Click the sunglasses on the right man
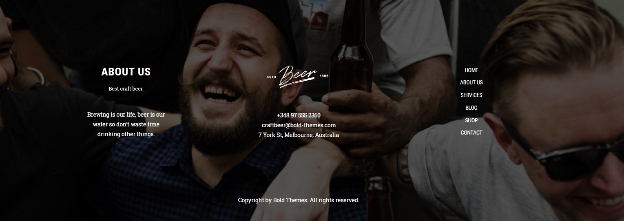Image resolution: width=624 pixels, height=221 pixels. coord(571,157)
